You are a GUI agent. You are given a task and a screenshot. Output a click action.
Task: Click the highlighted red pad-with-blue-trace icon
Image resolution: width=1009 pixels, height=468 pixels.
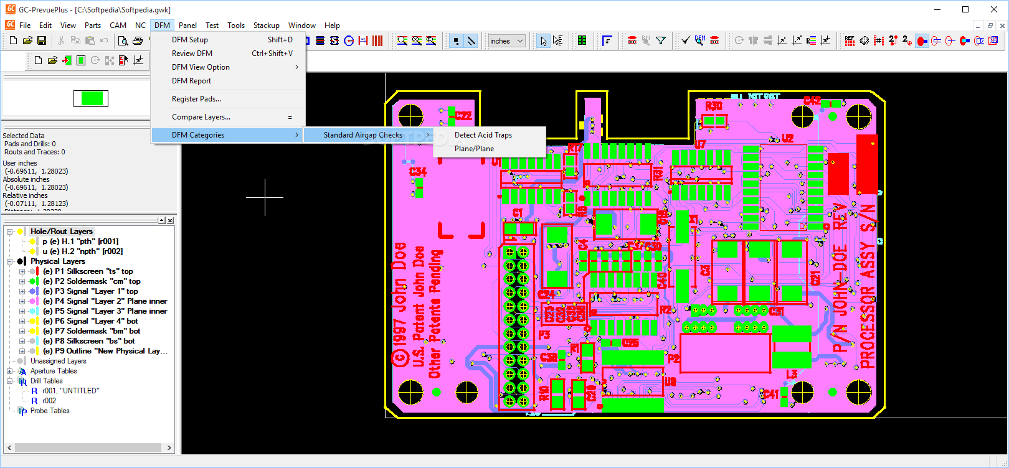click(922, 40)
